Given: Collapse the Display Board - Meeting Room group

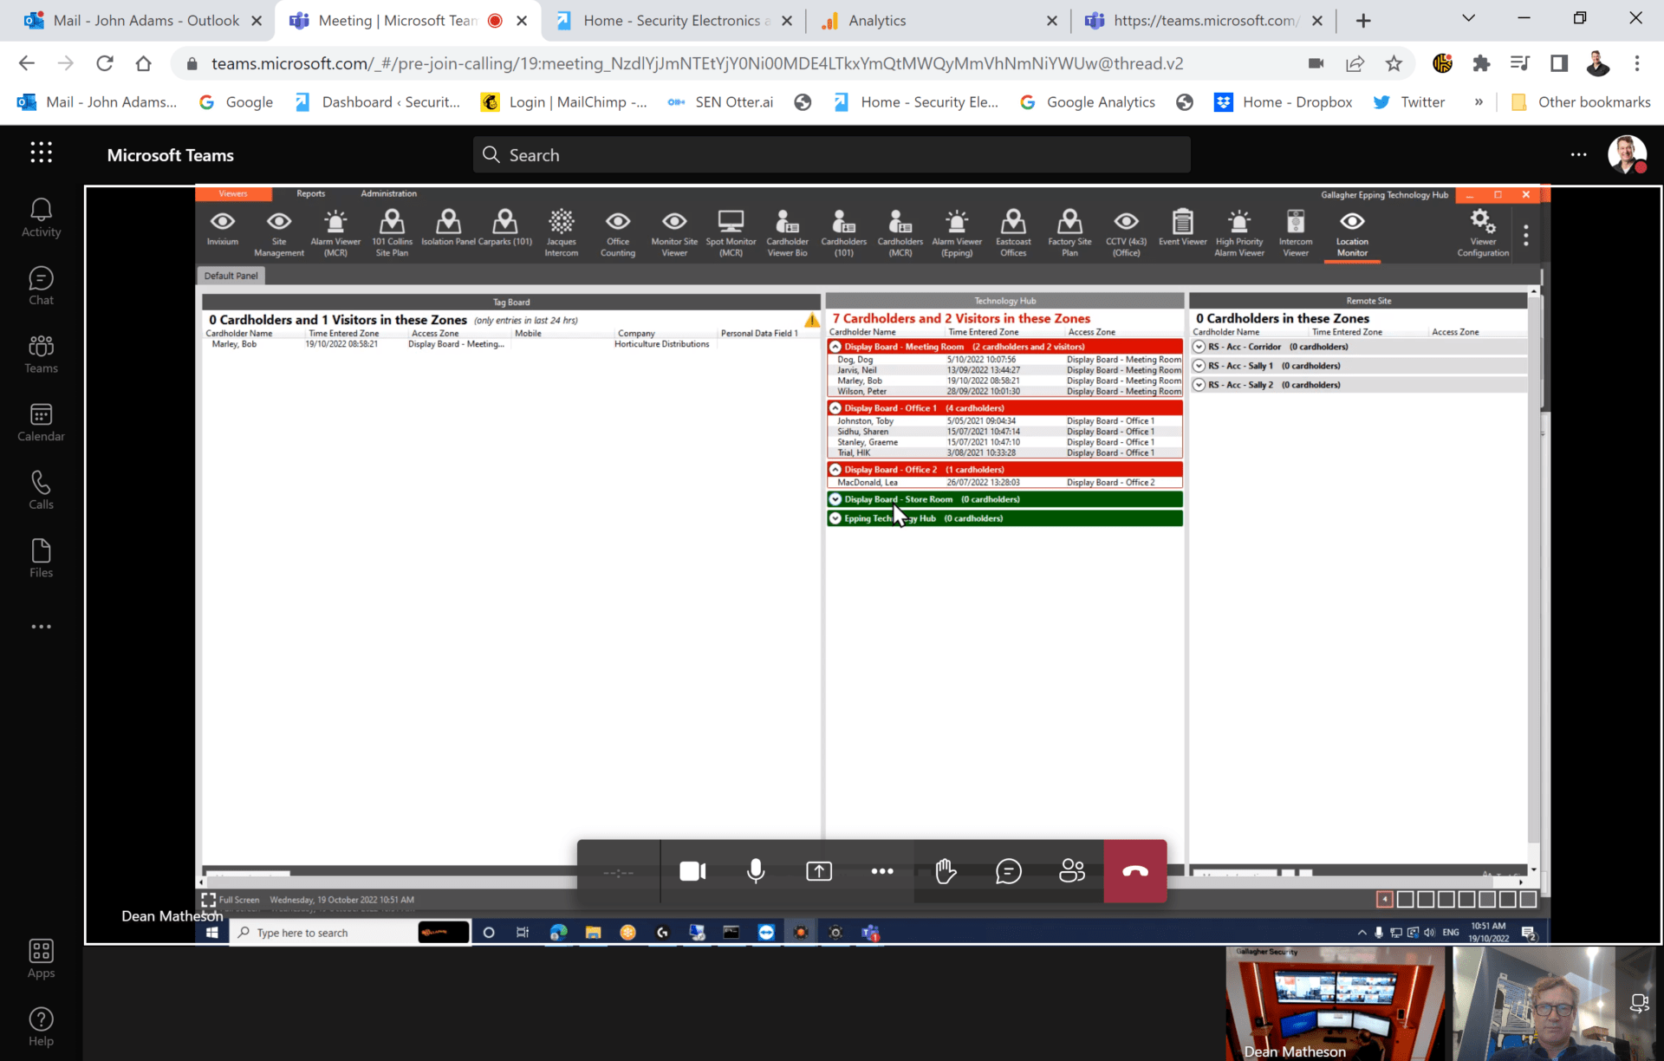Looking at the screenshot, I should (835, 346).
